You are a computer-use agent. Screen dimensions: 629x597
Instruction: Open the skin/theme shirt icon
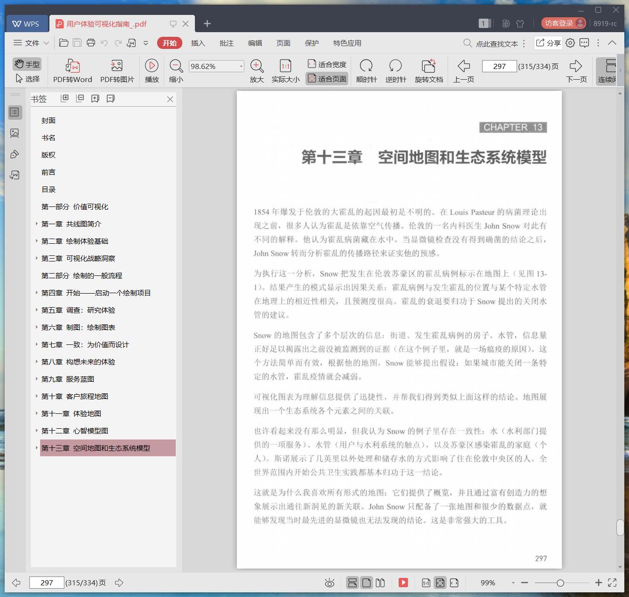pos(520,23)
